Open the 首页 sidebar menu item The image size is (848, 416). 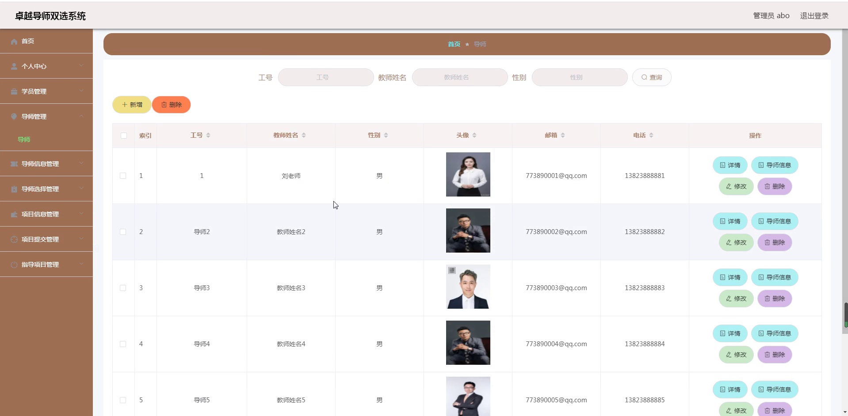[46, 41]
